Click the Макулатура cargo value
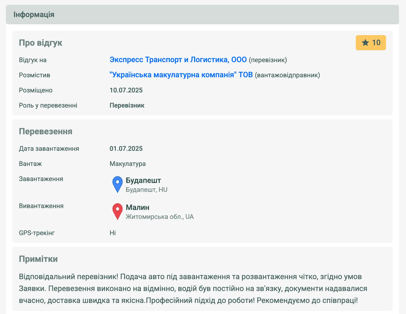This screenshot has width=406, height=314. tap(127, 164)
